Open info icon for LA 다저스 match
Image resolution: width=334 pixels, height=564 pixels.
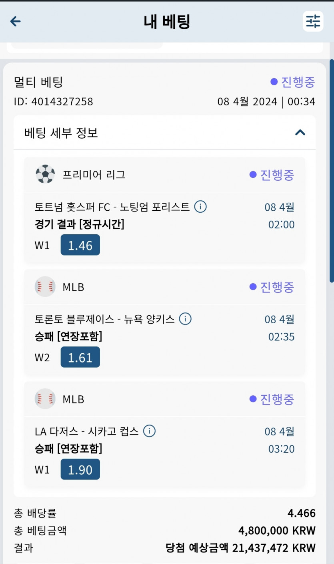tap(149, 431)
